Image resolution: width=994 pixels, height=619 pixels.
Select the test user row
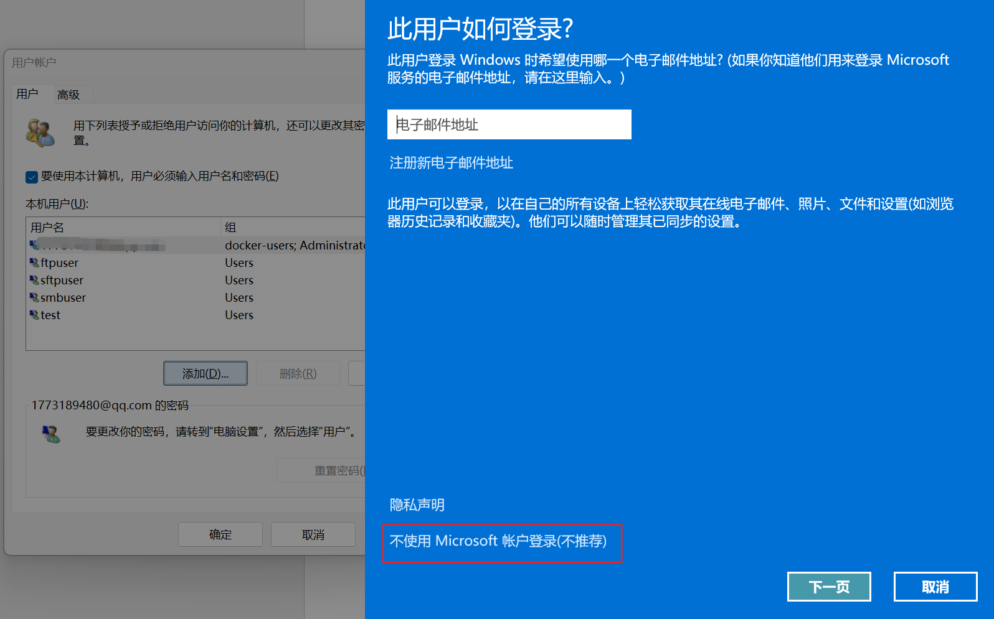(196, 315)
